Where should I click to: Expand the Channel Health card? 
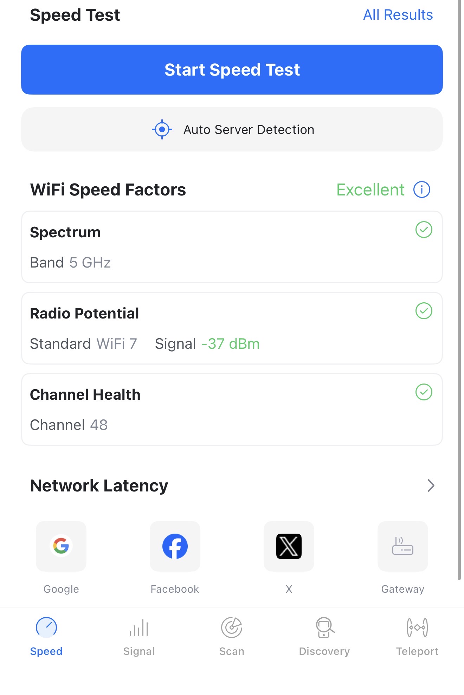[x=232, y=410]
